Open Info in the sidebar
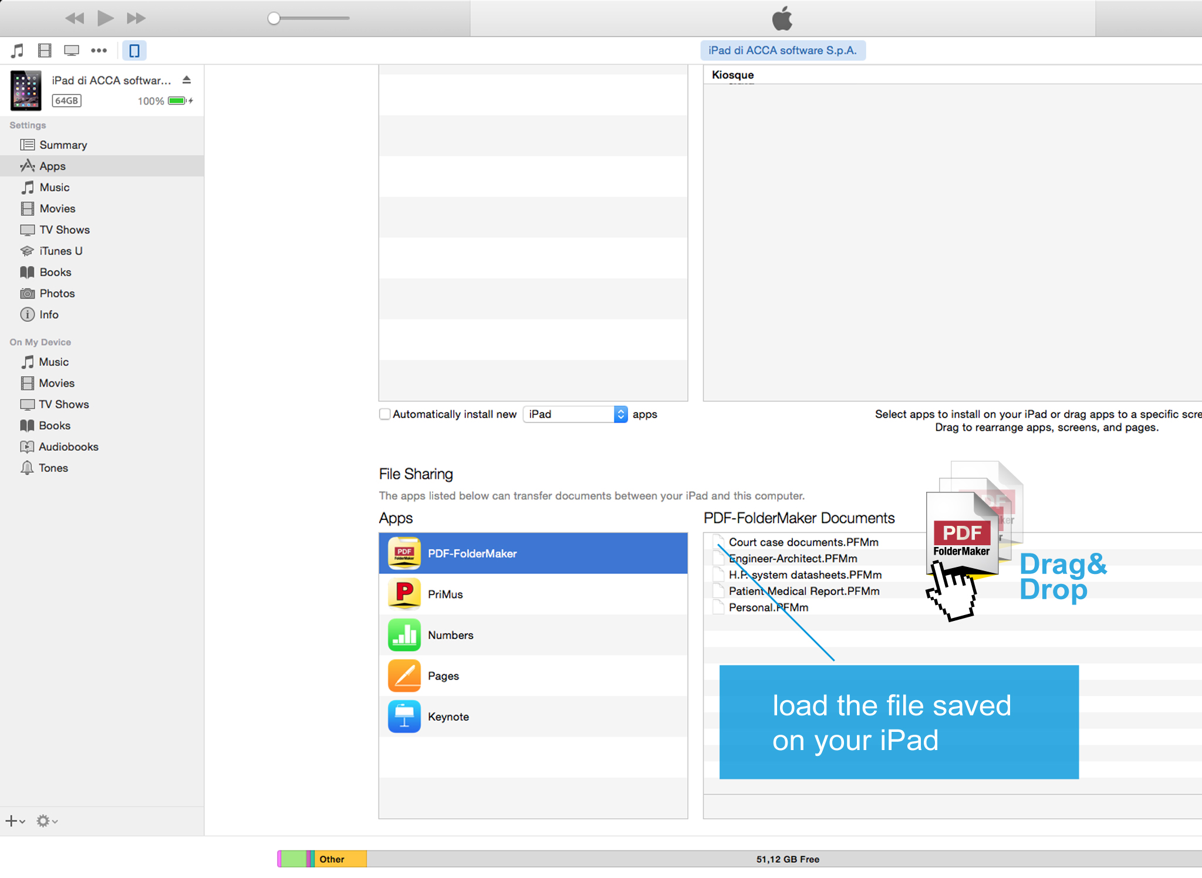Image resolution: width=1202 pixels, height=878 pixels. 102,314
